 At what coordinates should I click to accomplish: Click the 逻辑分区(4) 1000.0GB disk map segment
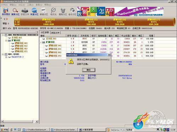point(48,22)
